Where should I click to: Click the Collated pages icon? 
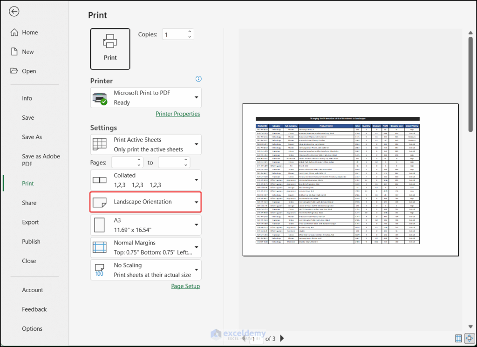tap(100, 180)
